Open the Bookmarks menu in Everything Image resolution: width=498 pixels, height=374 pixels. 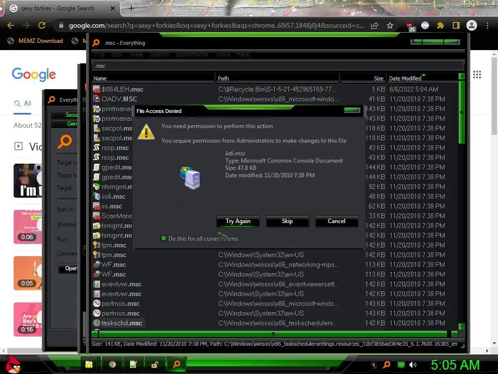pos(192,55)
